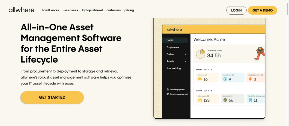
Task: Click the Retrieve equipment label
Action: click(179, 94)
